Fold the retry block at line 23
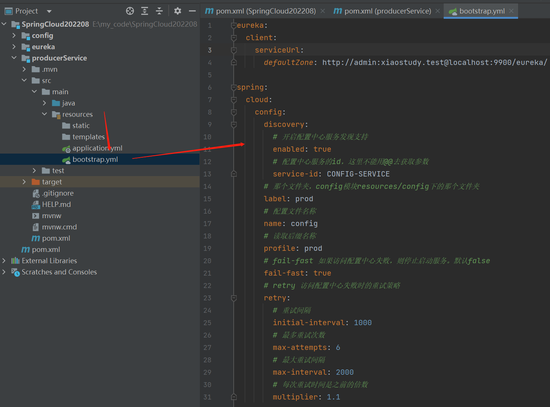550x407 pixels. tap(234, 298)
